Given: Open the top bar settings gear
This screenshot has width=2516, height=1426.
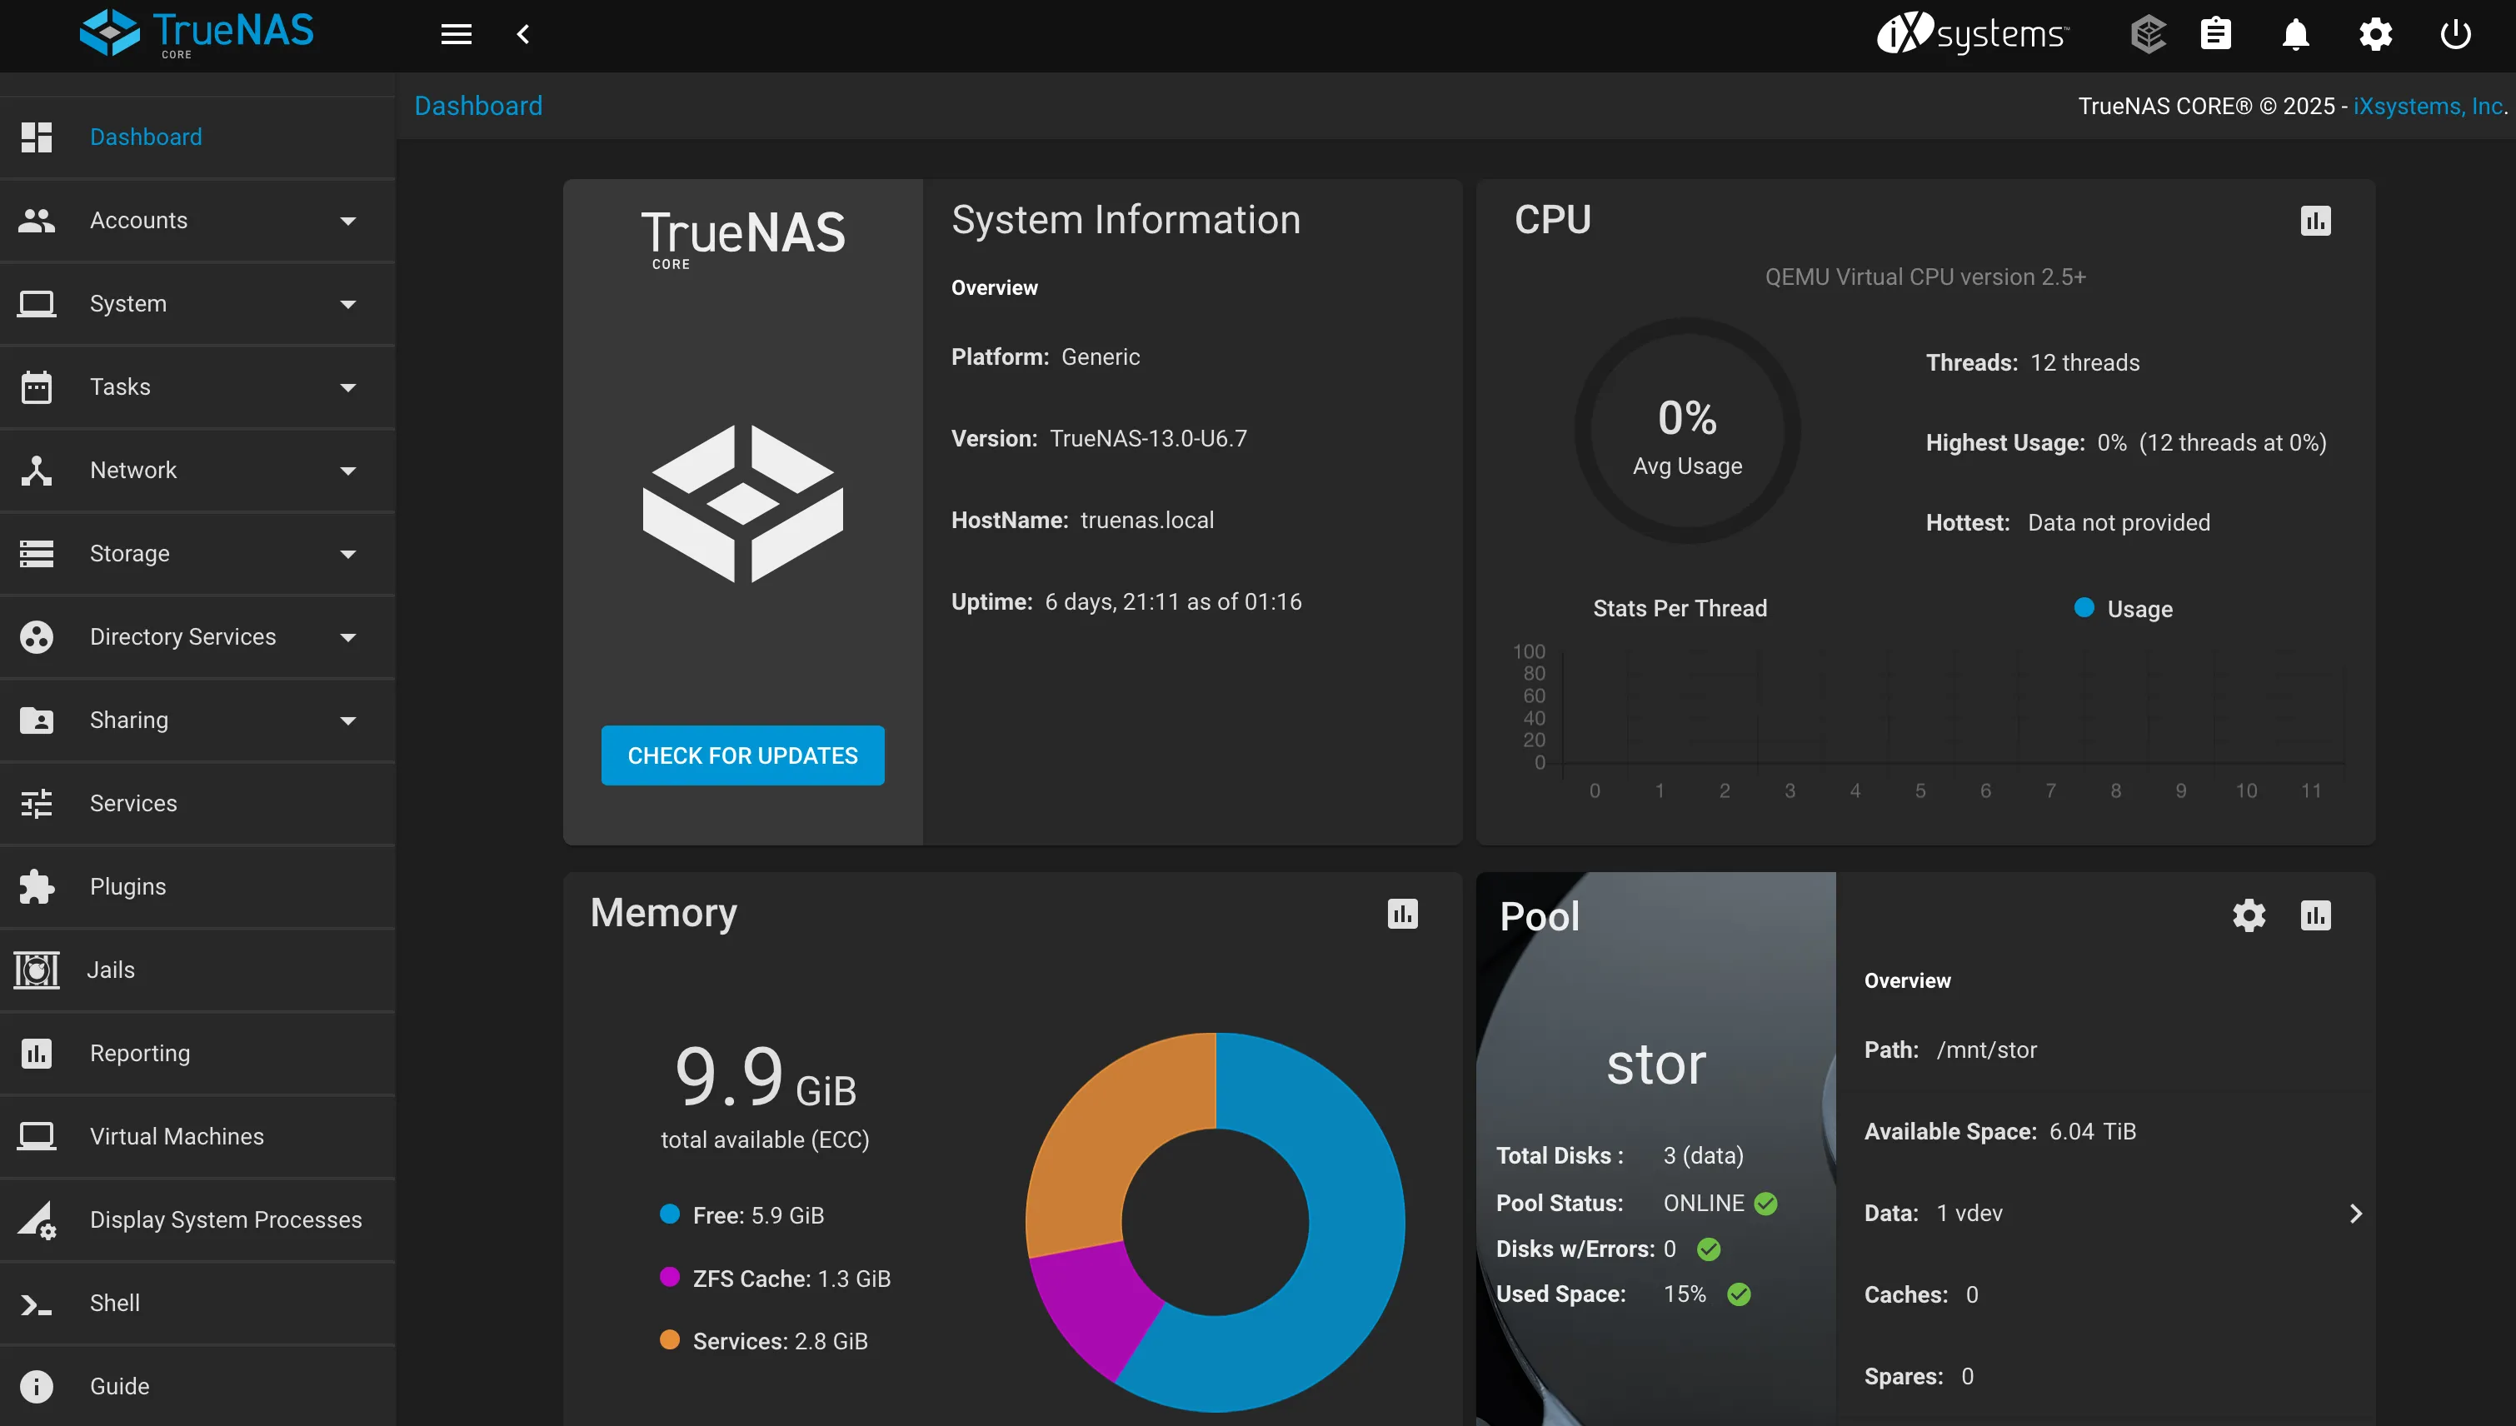Looking at the screenshot, I should click(x=2375, y=34).
